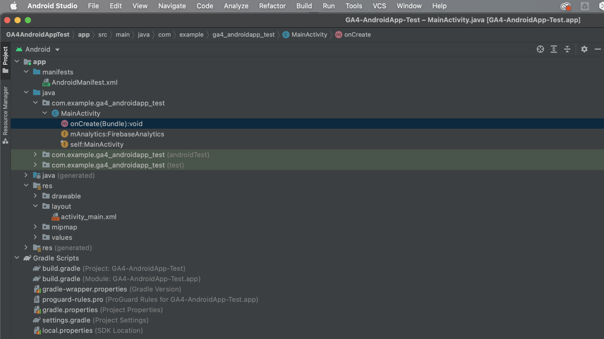Collapse all nodes via Collapse All icon
The image size is (604, 339).
pyautogui.click(x=567, y=49)
